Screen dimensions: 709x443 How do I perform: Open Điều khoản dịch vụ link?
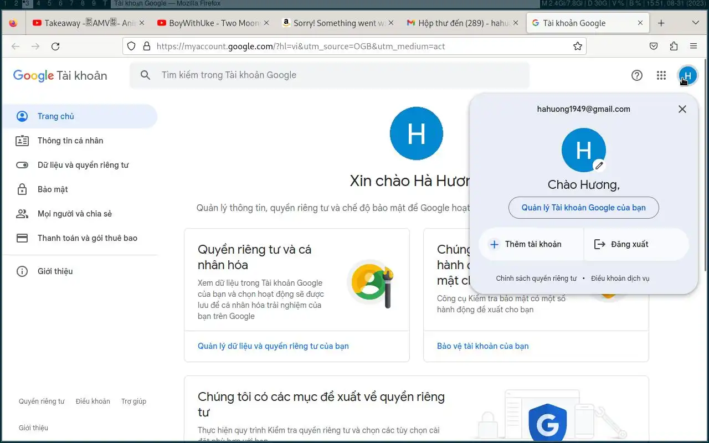[620, 279]
